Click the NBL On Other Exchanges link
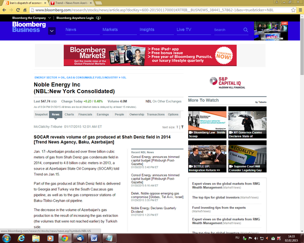The height and width of the screenshot is (243, 304). tap(163, 101)
